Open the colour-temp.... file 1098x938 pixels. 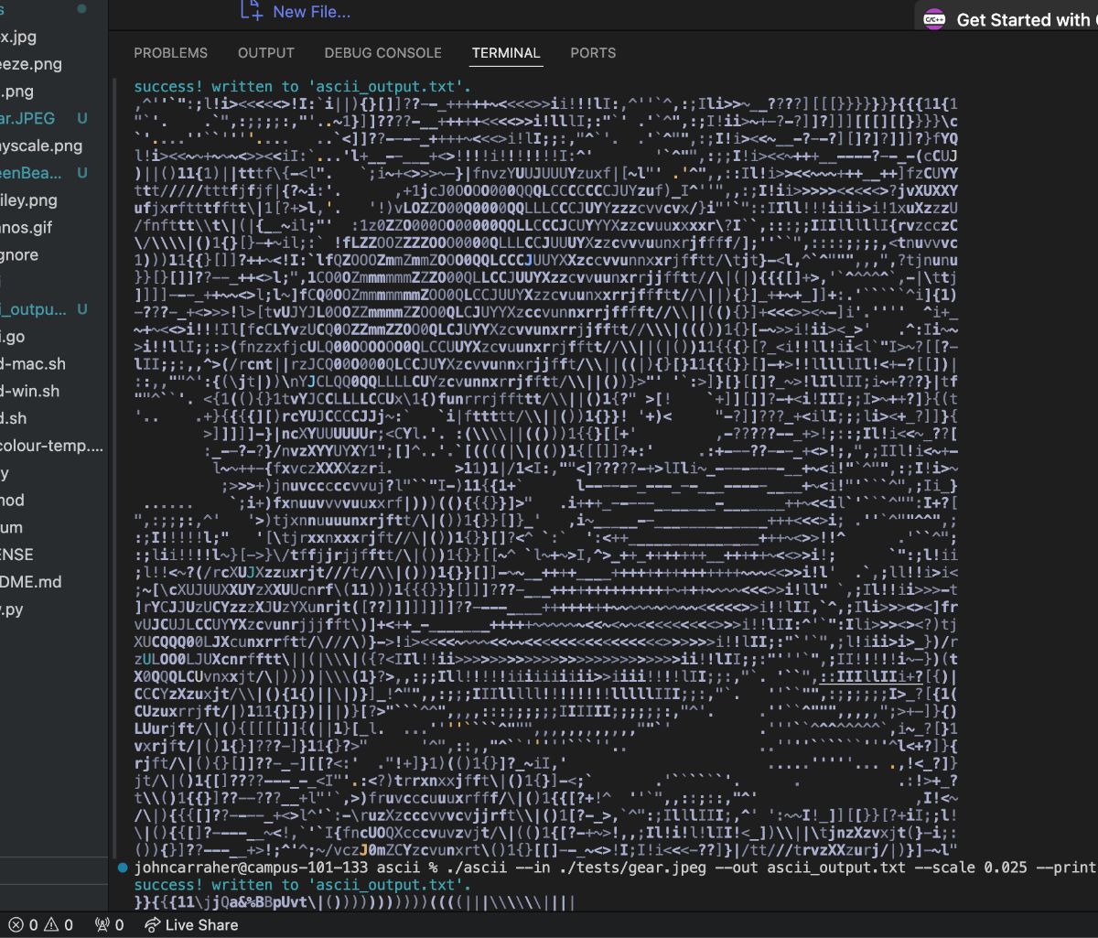click(x=52, y=447)
